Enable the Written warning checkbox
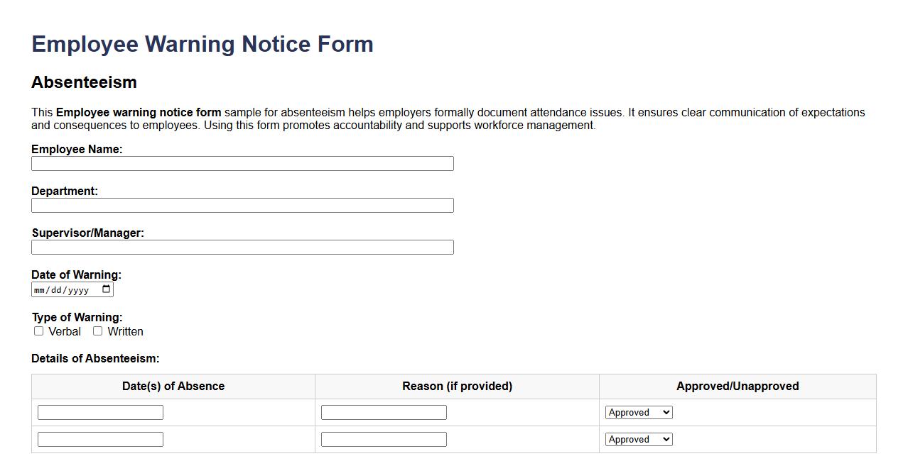 click(97, 331)
